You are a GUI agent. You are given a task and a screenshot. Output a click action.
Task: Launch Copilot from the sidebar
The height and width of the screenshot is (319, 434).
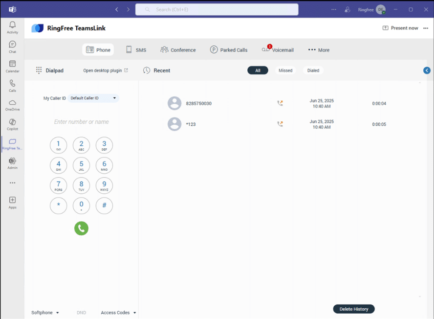pos(12,125)
